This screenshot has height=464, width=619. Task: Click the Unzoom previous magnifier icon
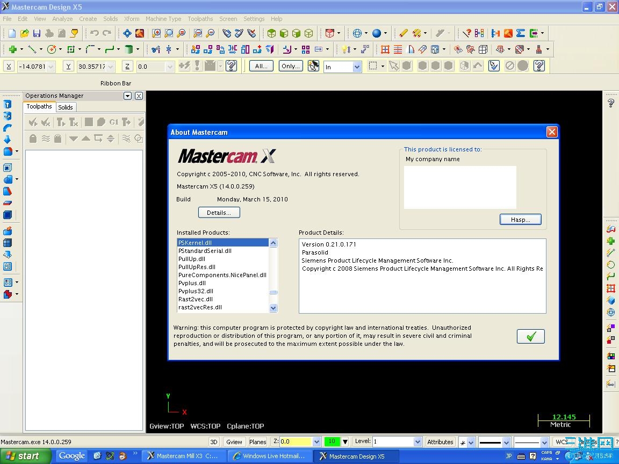click(198, 33)
